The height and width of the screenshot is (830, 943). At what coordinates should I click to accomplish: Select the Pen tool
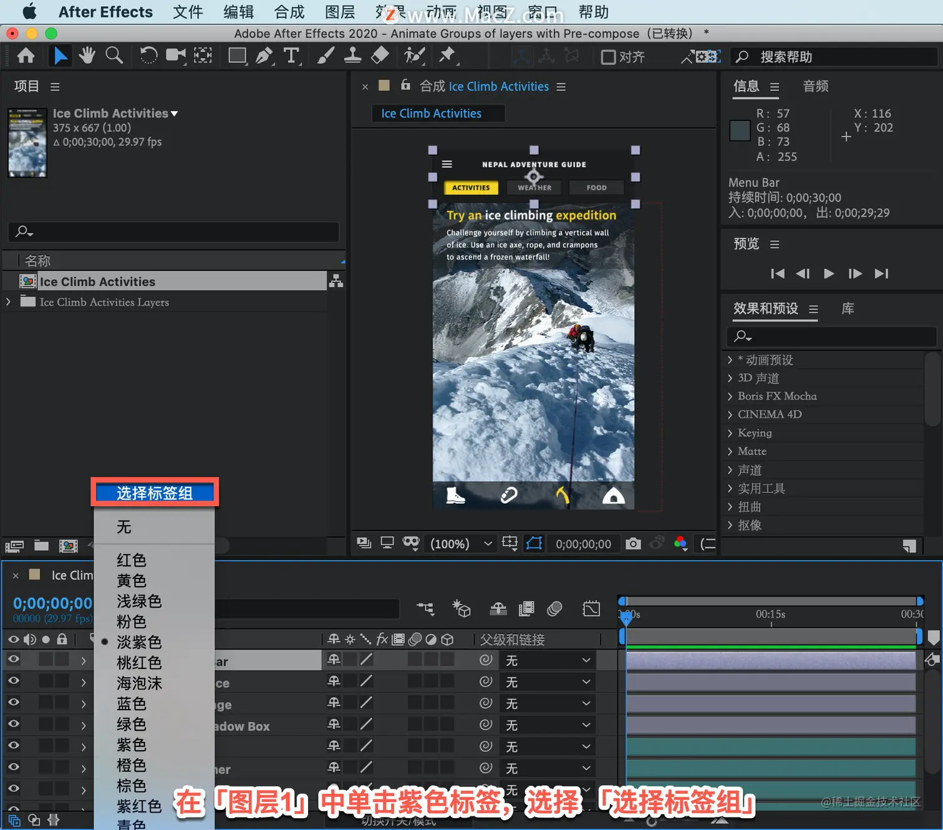coord(264,56)
